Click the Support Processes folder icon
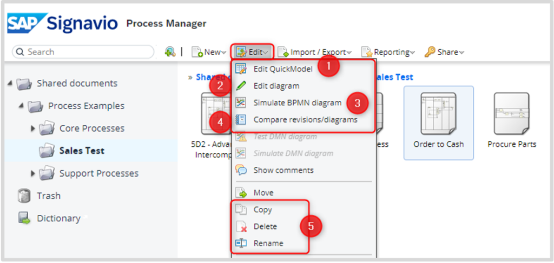The height and width of the screenshot is (263, 554). [47, 173]
